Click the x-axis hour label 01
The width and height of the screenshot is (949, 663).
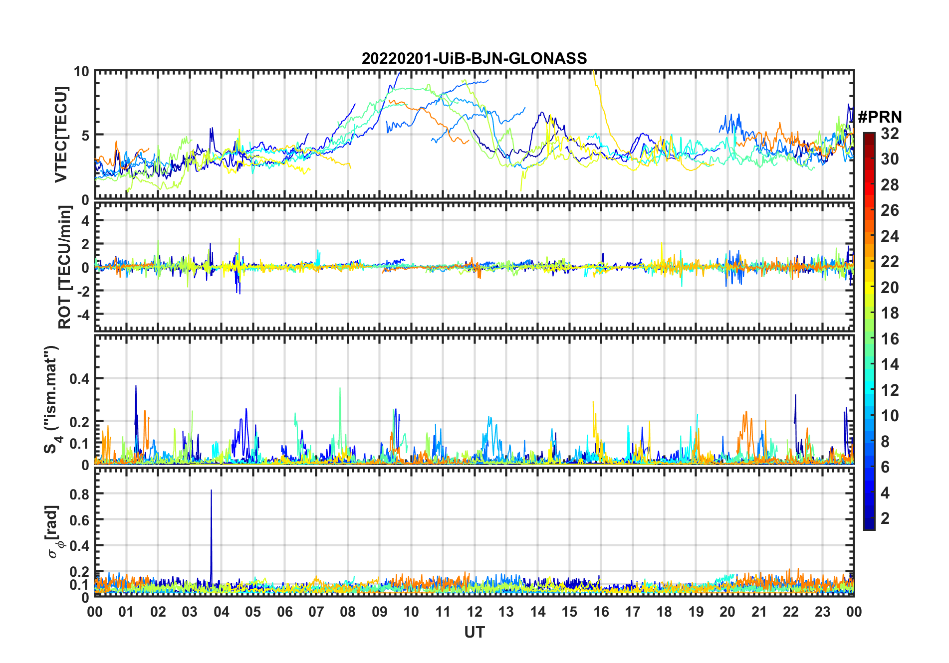click(126, 612)
